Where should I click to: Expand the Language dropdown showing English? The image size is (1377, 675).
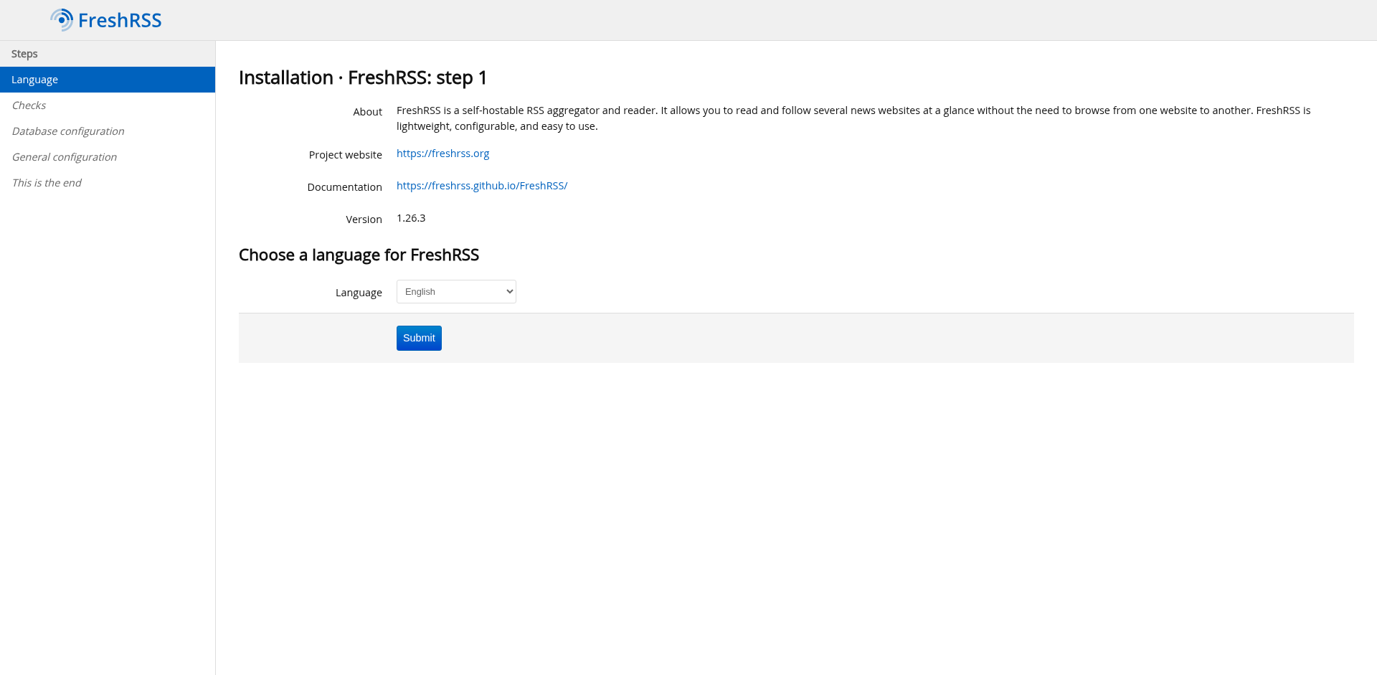[456, 291]
